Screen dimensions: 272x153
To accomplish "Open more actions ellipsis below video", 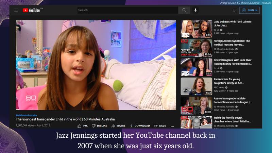I will pyautogui.click(x=173, y=126).
